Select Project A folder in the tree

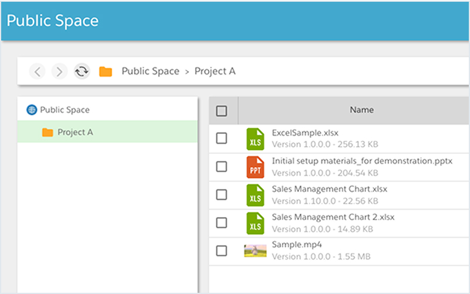click(x=108, y=131)
